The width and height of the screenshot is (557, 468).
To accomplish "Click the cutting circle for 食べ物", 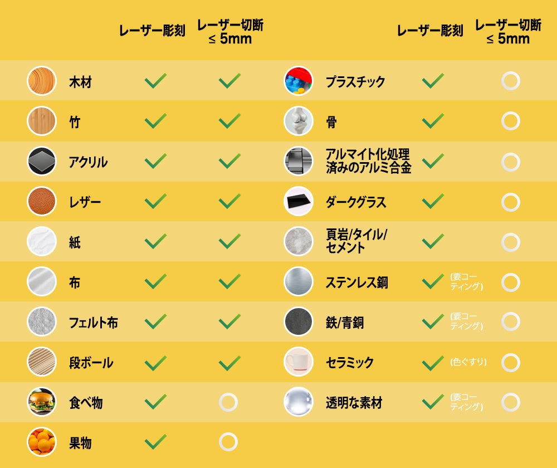I will click(228, 402).
